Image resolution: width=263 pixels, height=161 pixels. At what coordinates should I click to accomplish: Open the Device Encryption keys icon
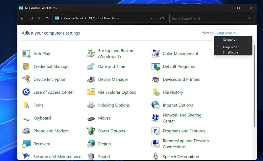pos(26,79)
